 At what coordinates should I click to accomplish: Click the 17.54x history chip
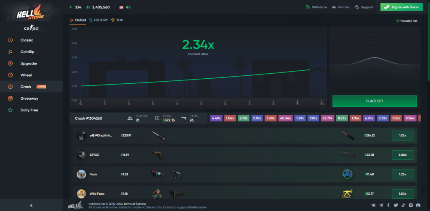(x=410, y=118)
